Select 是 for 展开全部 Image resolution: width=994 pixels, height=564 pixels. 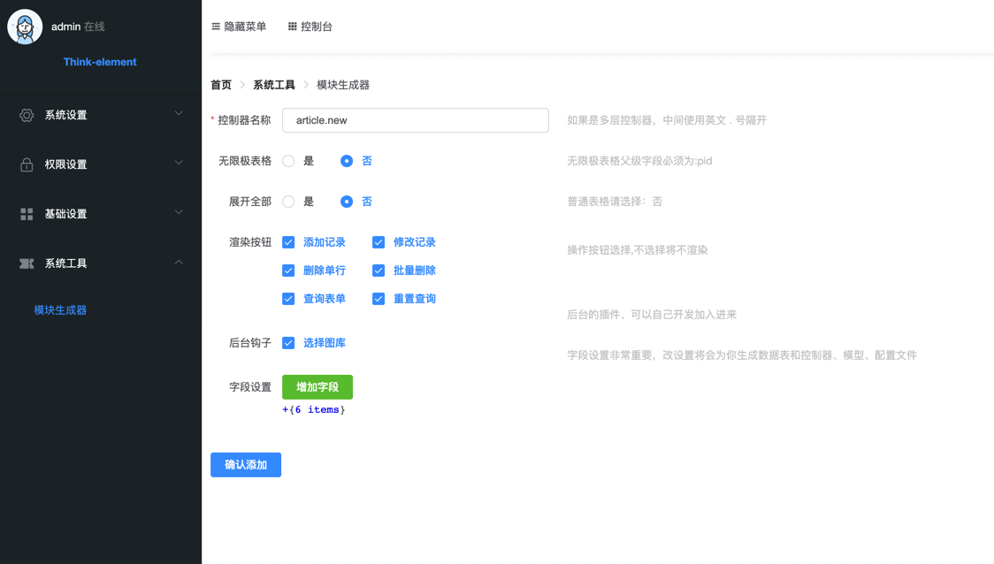coord(288,202)
